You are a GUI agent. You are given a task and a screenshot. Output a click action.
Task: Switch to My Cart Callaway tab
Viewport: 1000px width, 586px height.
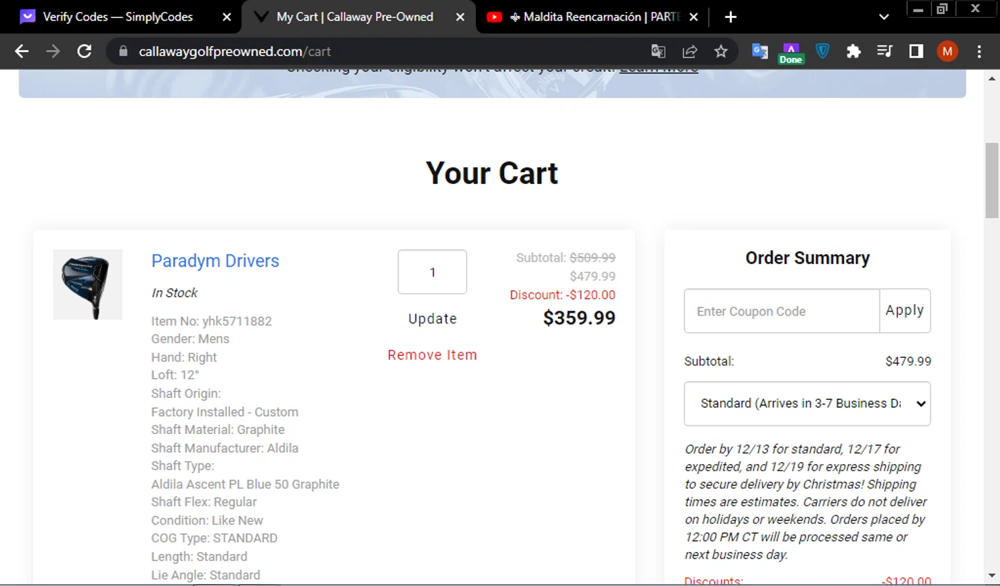click(355, 17)
